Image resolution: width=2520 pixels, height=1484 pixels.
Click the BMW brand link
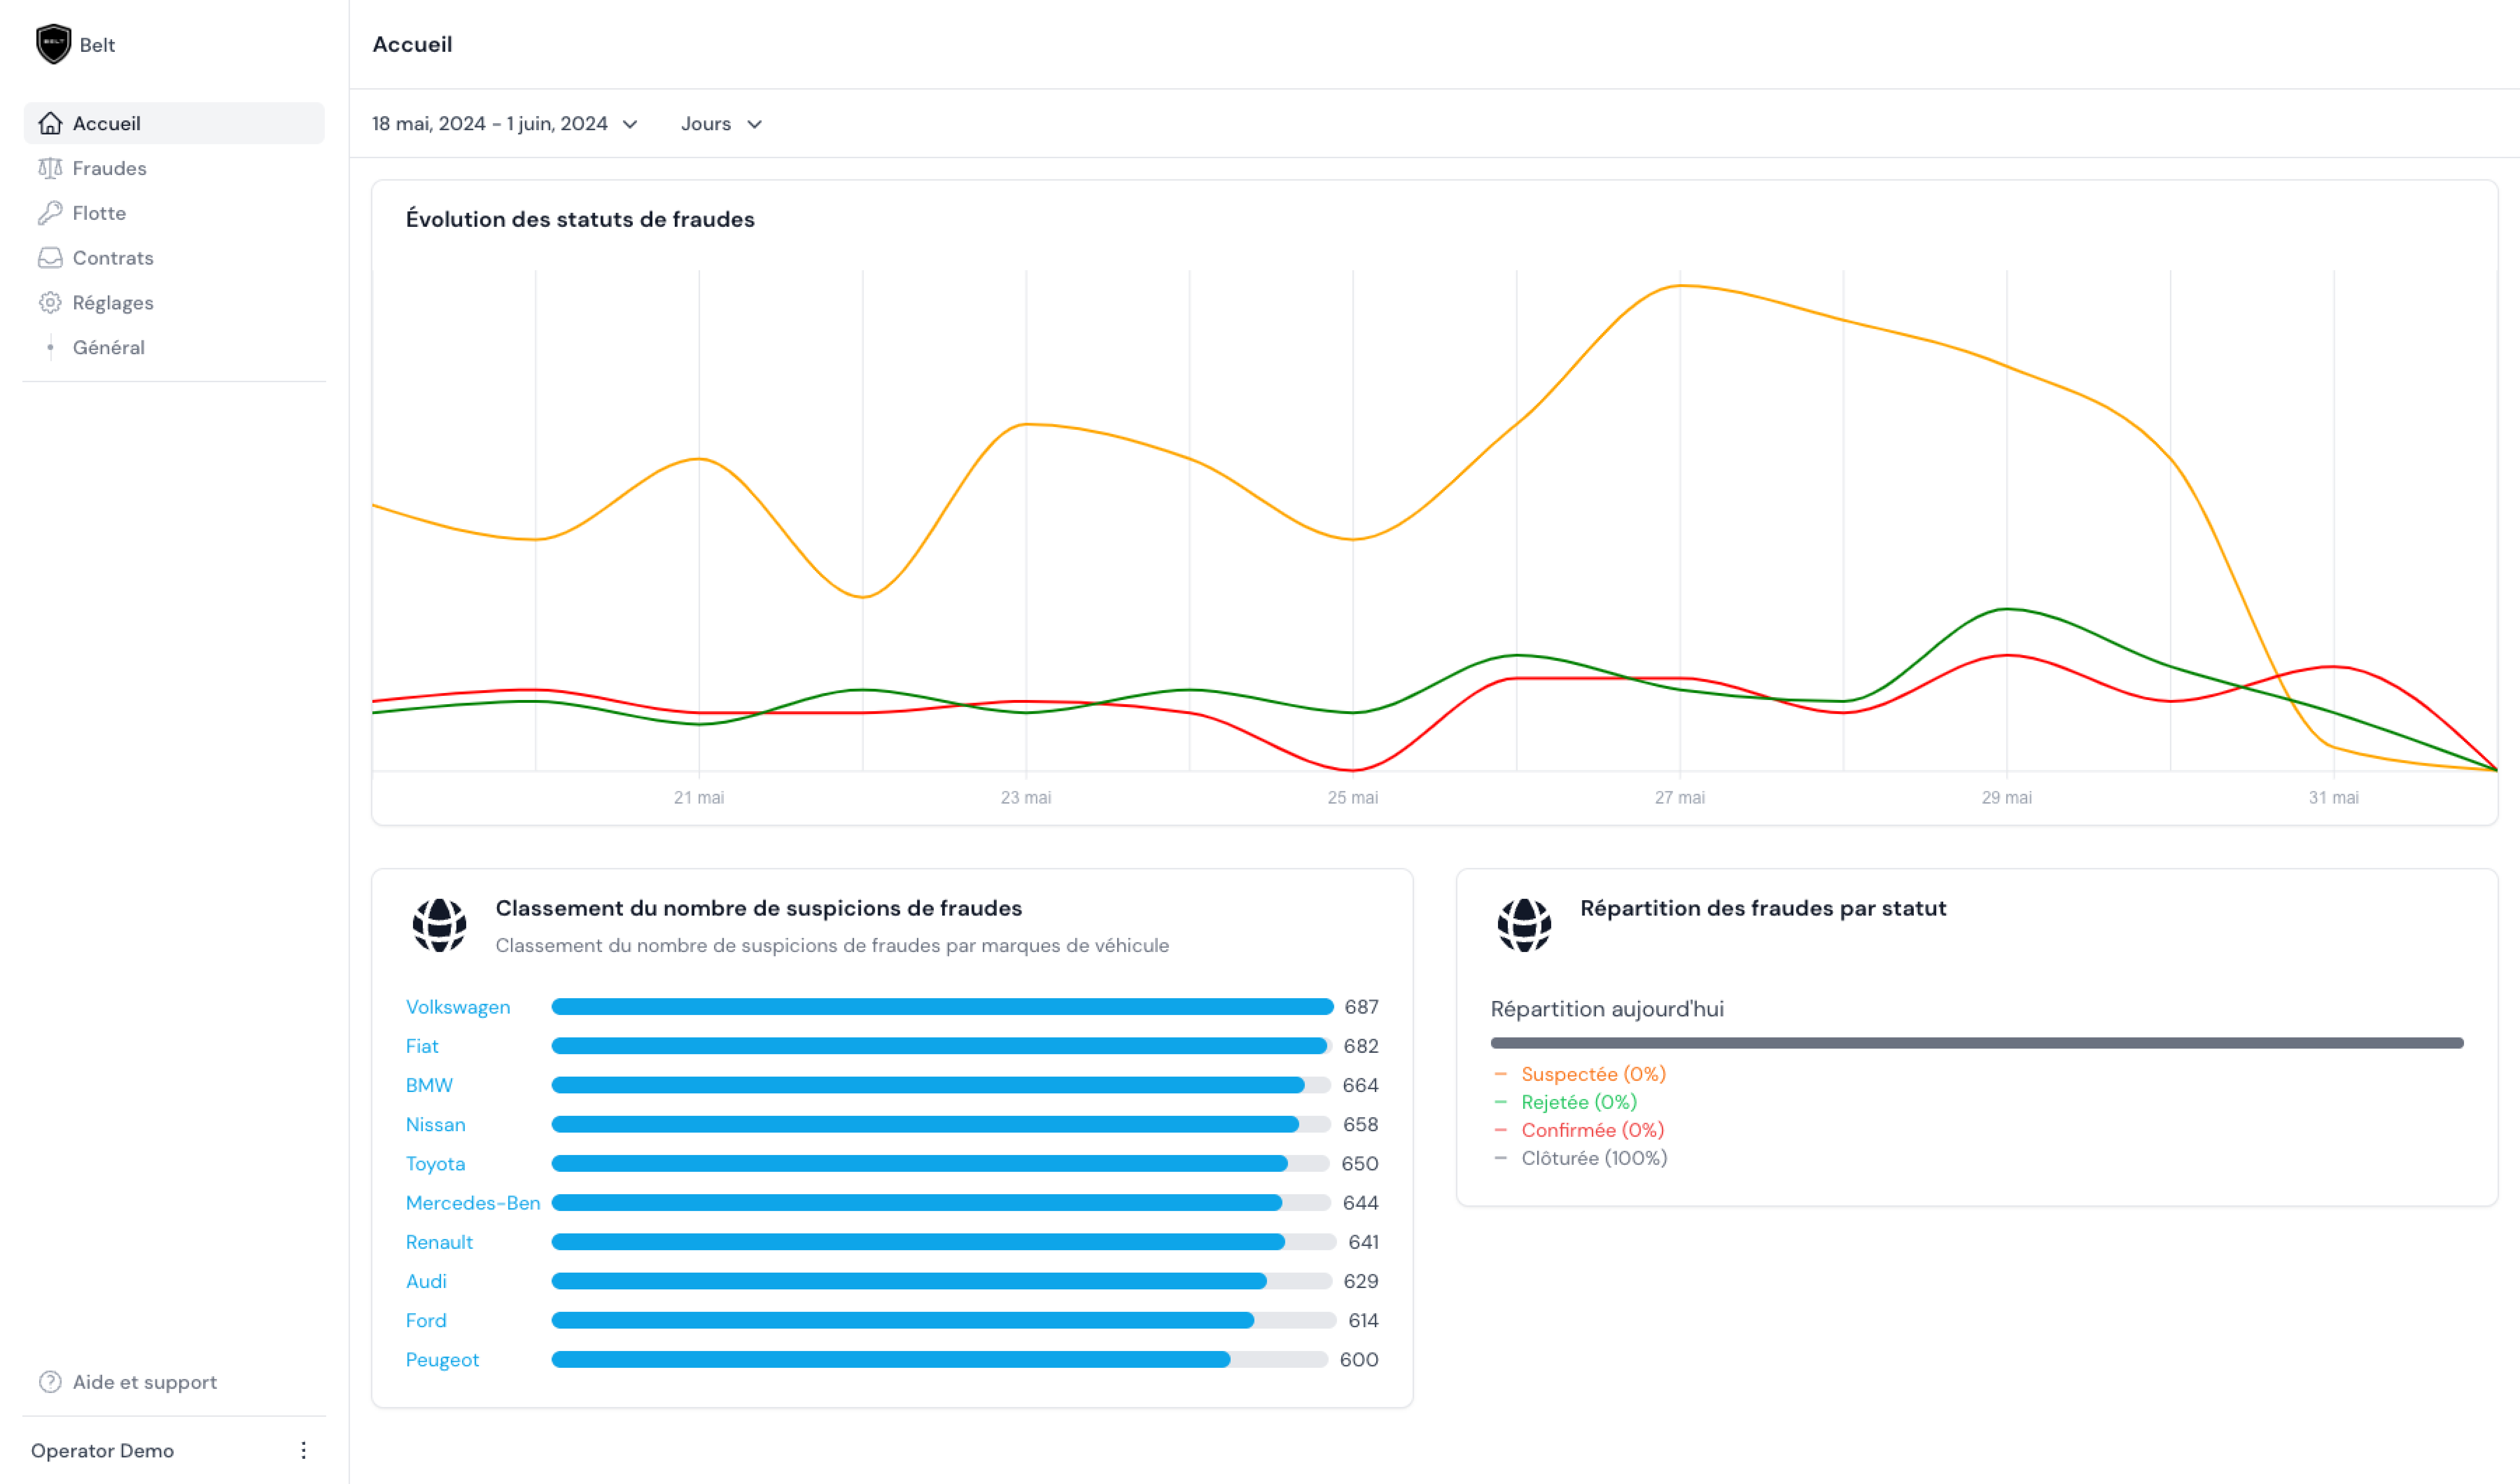429,1085
